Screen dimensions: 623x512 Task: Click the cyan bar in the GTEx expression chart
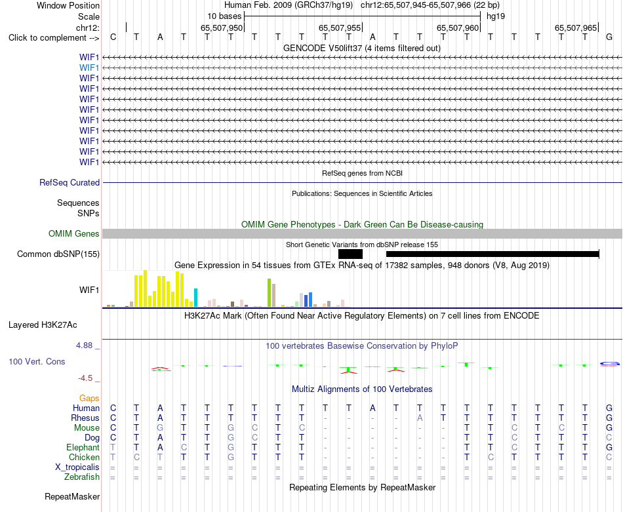[x=195, y=298]
